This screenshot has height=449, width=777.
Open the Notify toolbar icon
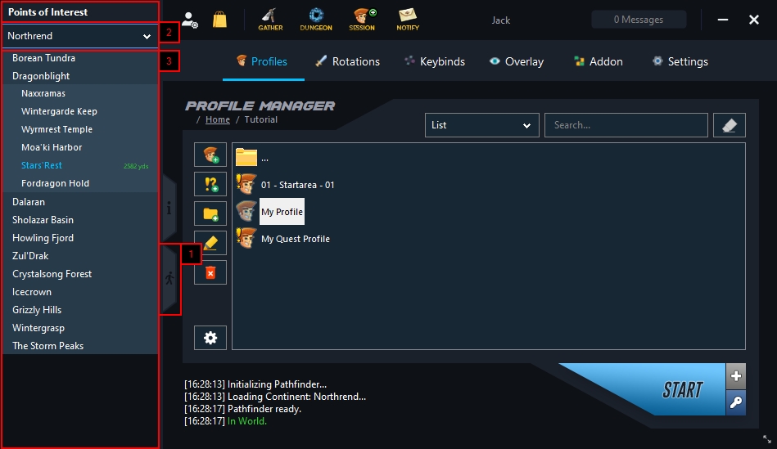point(408,20)
